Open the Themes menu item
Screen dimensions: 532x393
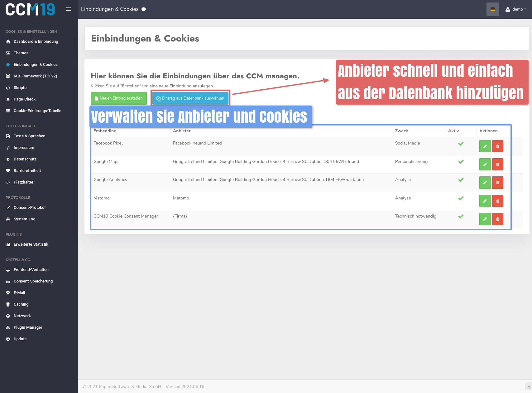point(21,53)
